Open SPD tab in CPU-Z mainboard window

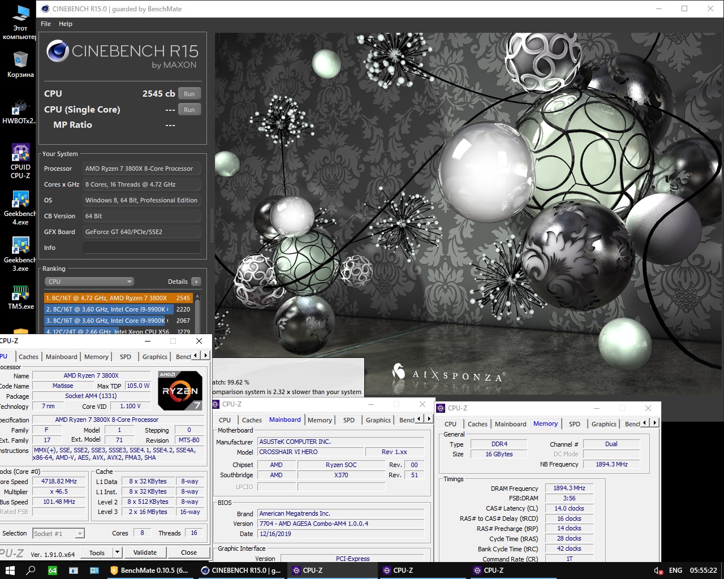349,420
